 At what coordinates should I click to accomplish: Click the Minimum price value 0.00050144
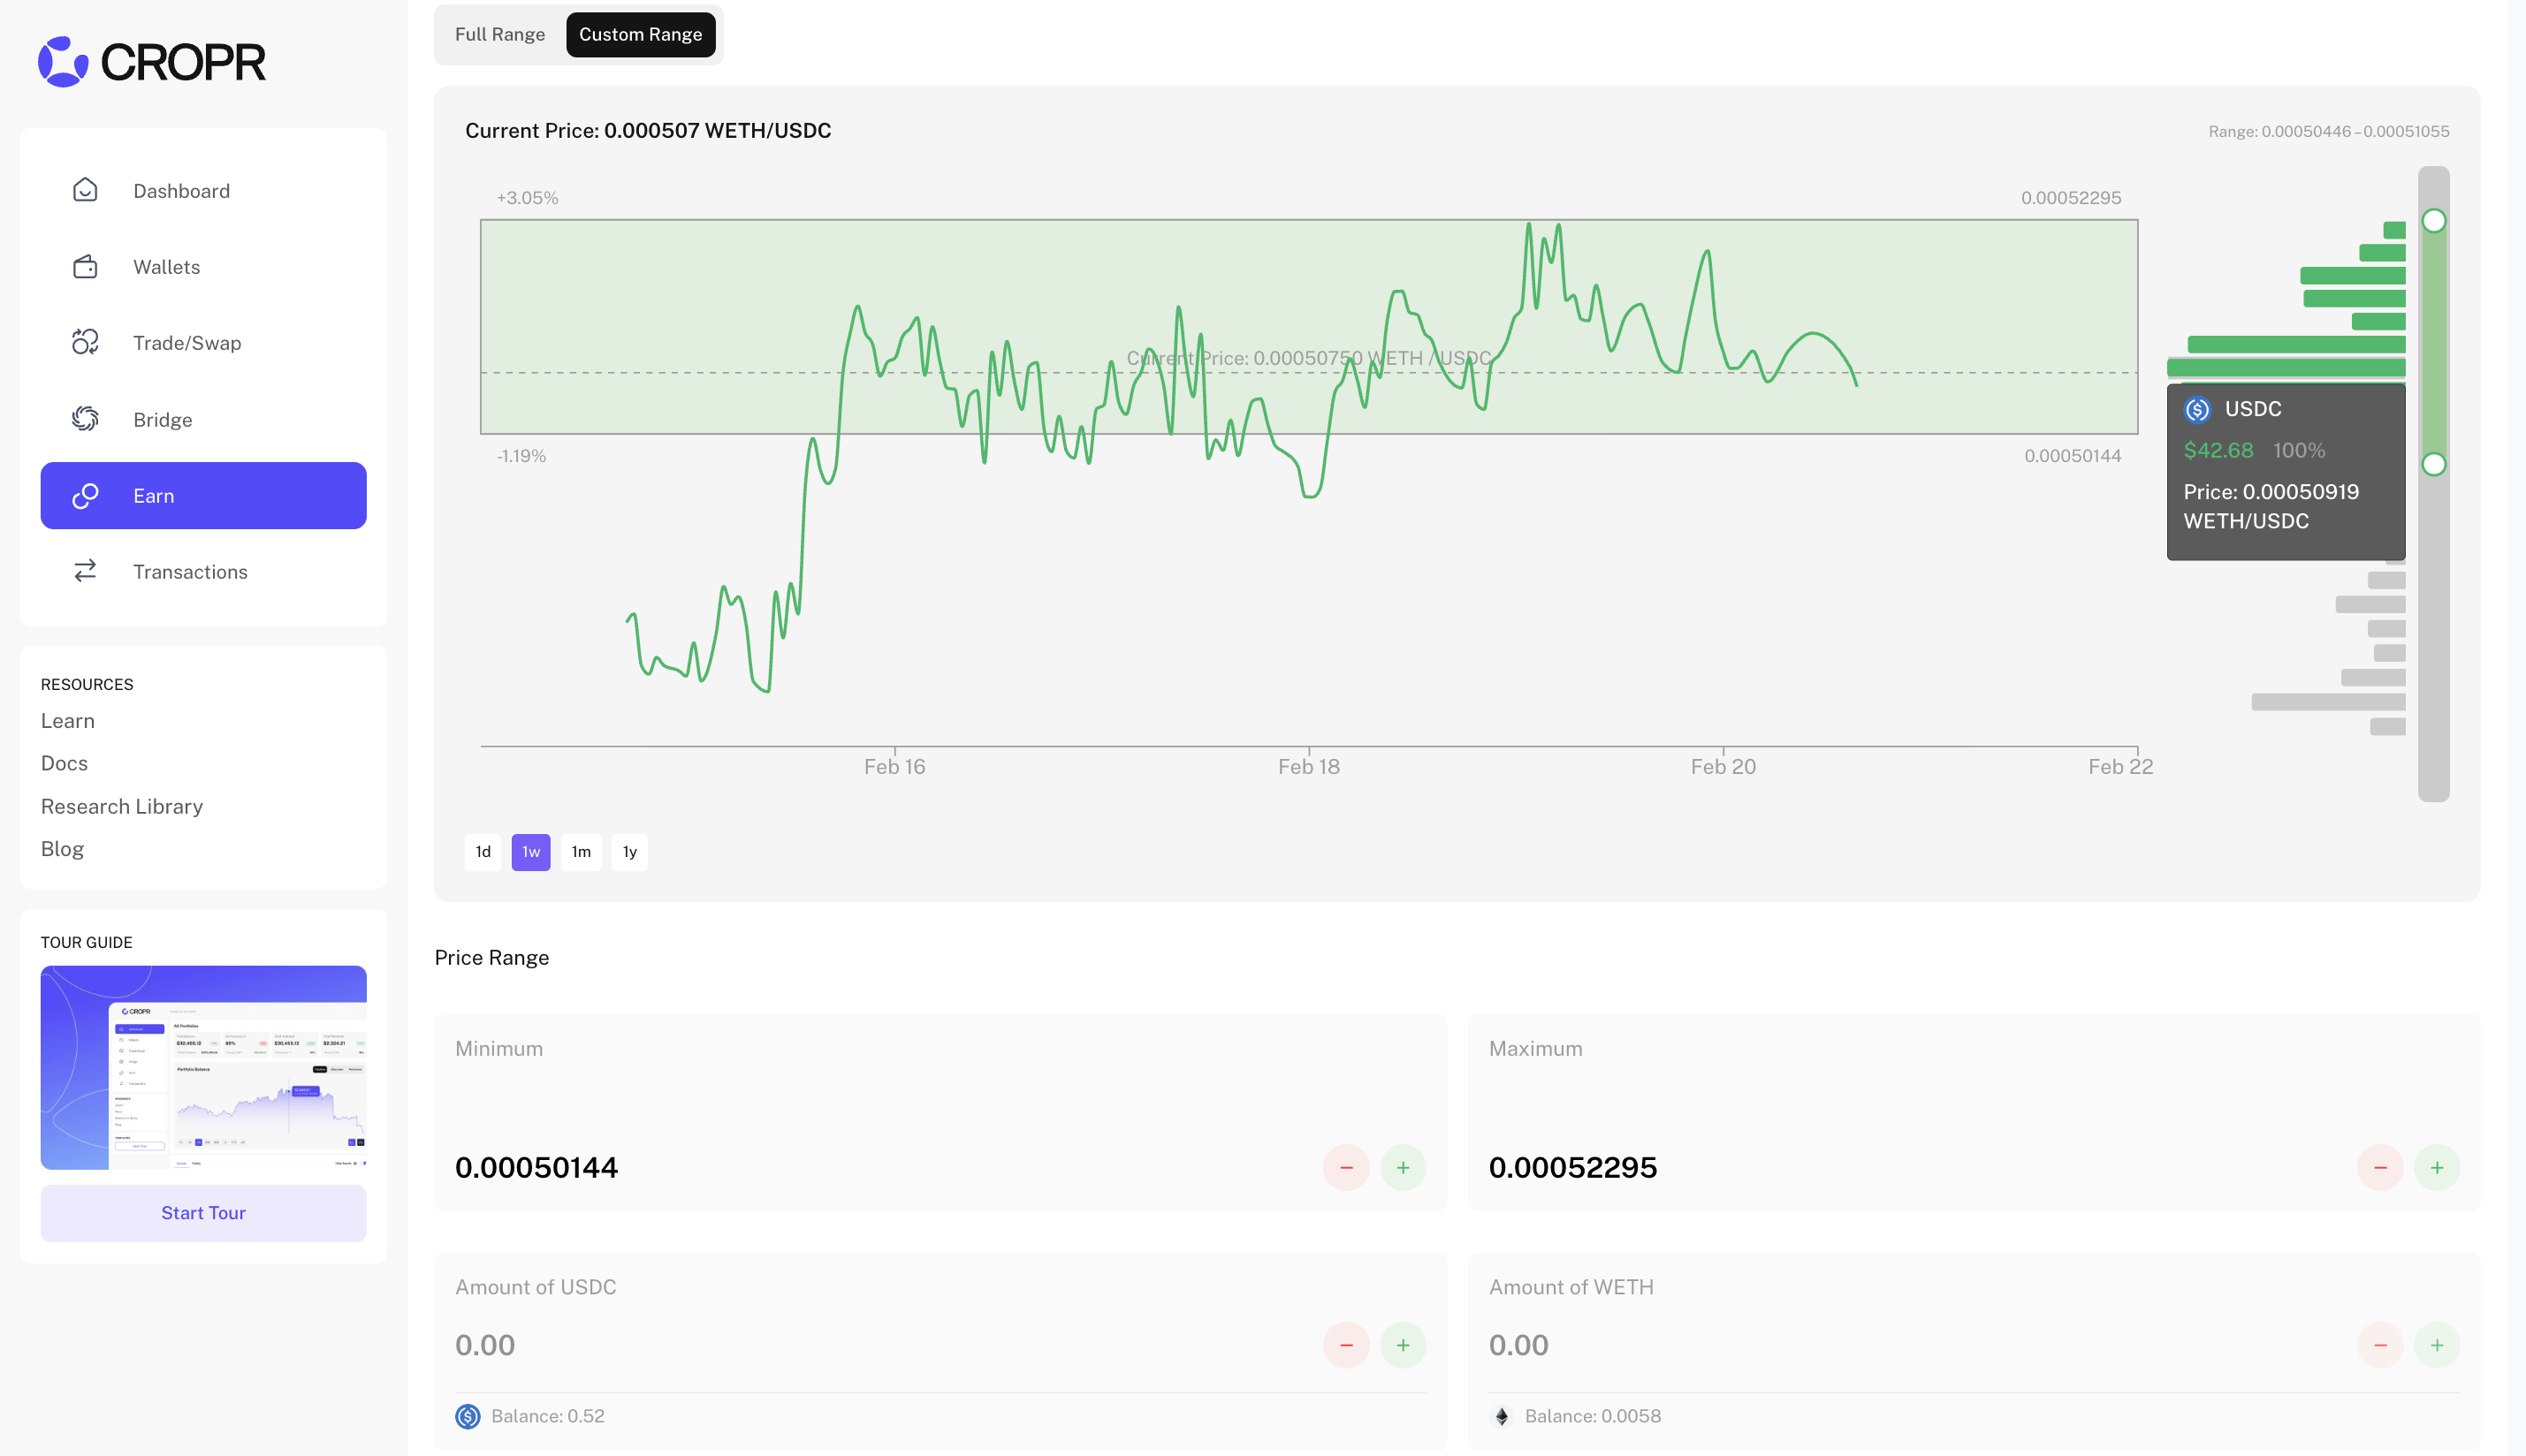click(536, 1168)
